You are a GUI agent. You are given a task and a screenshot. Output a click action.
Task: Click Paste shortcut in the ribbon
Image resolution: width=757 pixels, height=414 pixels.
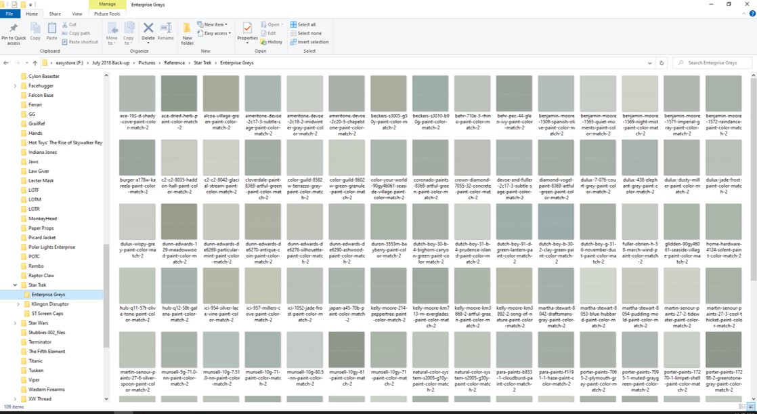tap(80, 42)
